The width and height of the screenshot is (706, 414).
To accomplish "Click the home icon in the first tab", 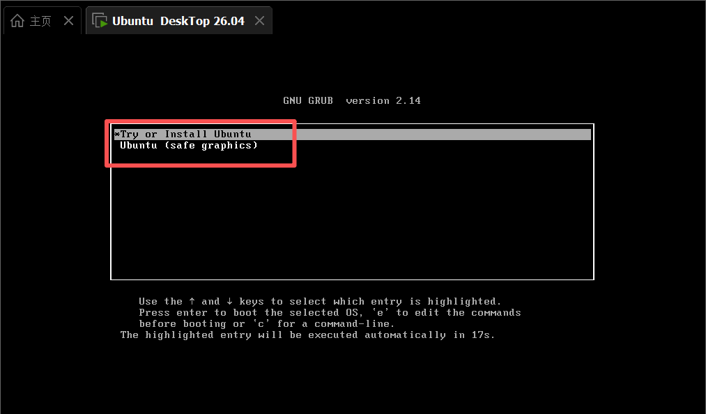I will pyautogui.click(x=17, y=21).
